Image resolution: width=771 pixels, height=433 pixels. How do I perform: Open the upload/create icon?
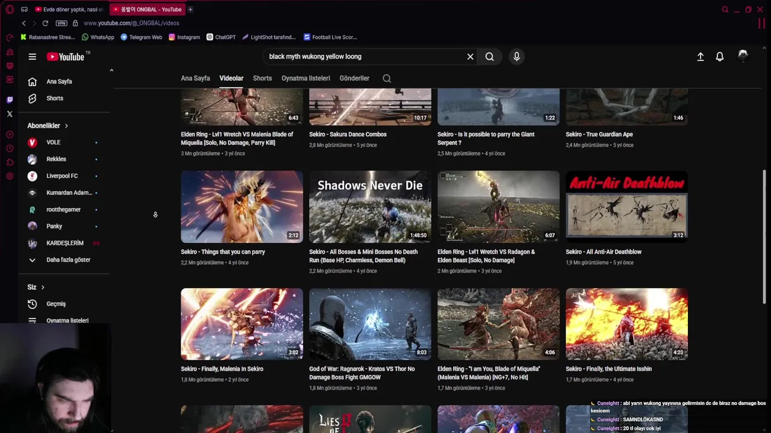[701, 57]
